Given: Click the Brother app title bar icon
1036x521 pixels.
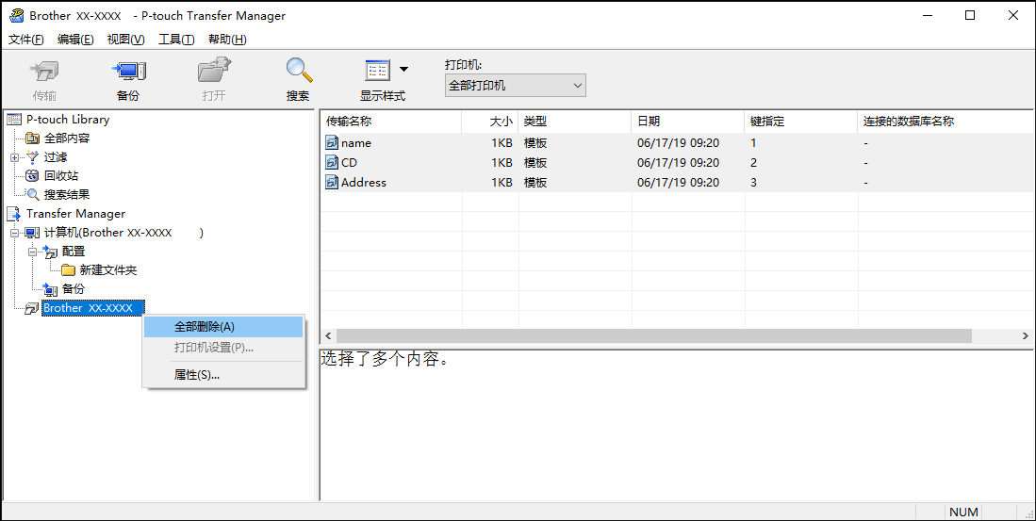Looking at the screenshot, I should (16, 15).
